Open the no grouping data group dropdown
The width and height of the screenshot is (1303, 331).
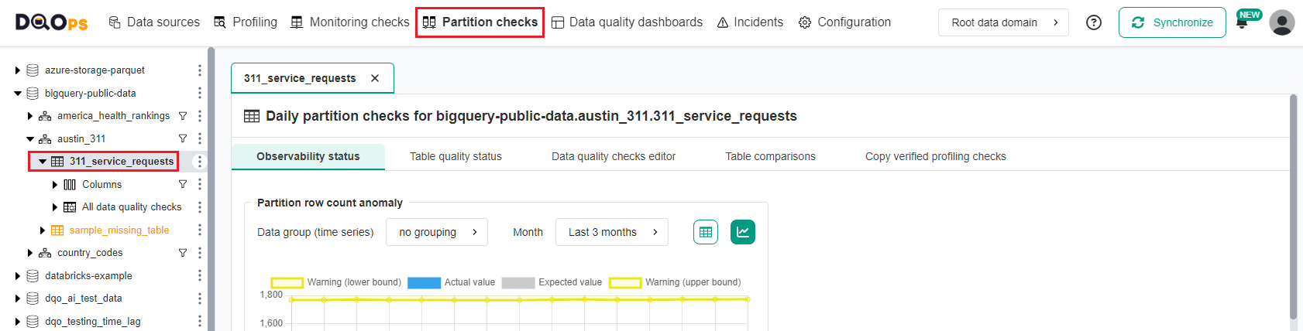pyautogui.click(x=437, y=232)
